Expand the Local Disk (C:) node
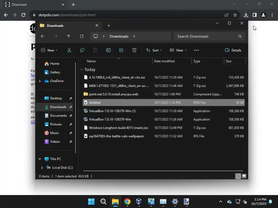This screenshot has width=278, height=208. tap(42, 167)
